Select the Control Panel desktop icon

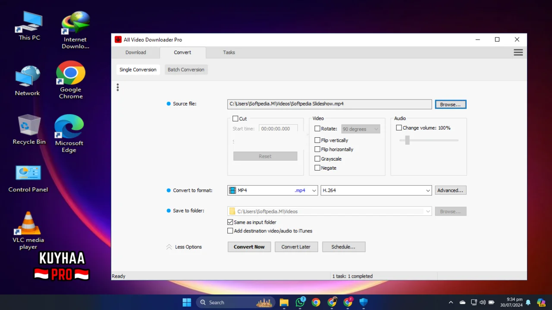coord(28,178)
